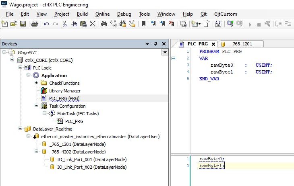The image size is (294, 186).
Task: Click the New file toolbar icon
Action: click(x=4, y=24)
